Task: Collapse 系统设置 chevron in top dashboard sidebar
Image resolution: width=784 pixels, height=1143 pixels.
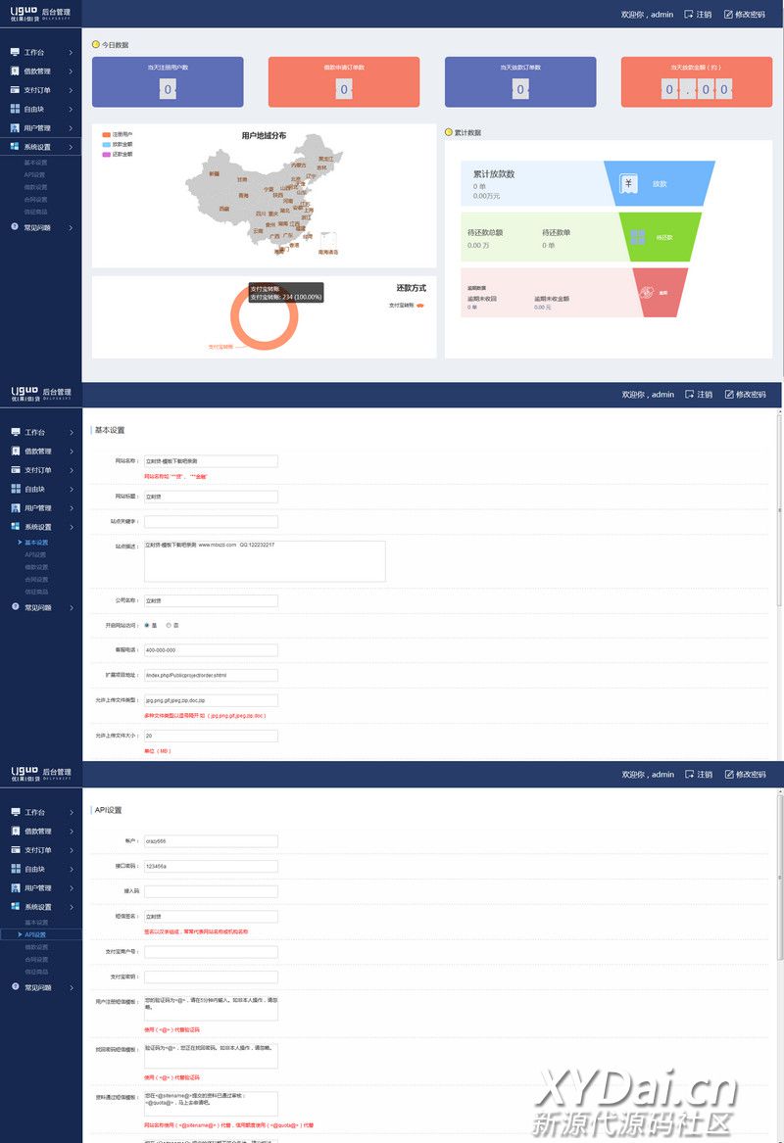Action: (x=72, y=147)
